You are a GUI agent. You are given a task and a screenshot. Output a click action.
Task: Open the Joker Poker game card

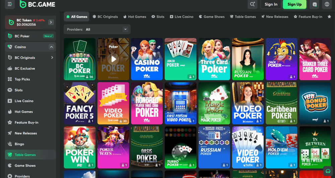(181, 59)
